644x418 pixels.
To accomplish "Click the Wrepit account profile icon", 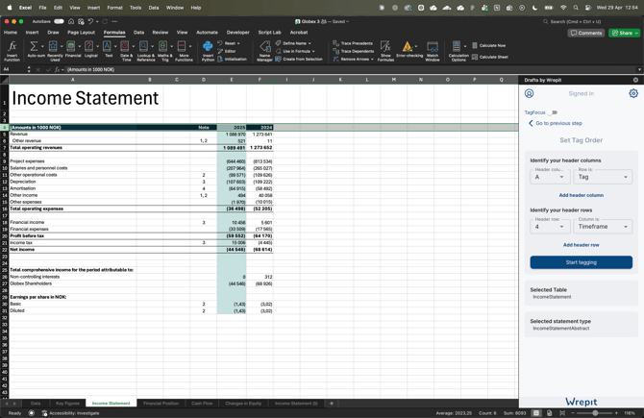I will point(529,93).
